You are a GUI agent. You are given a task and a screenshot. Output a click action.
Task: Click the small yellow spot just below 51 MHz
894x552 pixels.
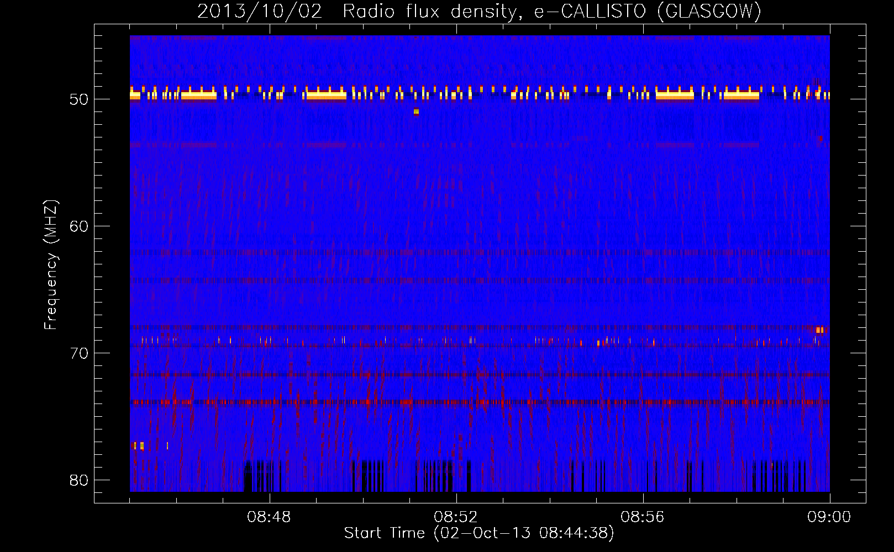click(x=416, y=112)
